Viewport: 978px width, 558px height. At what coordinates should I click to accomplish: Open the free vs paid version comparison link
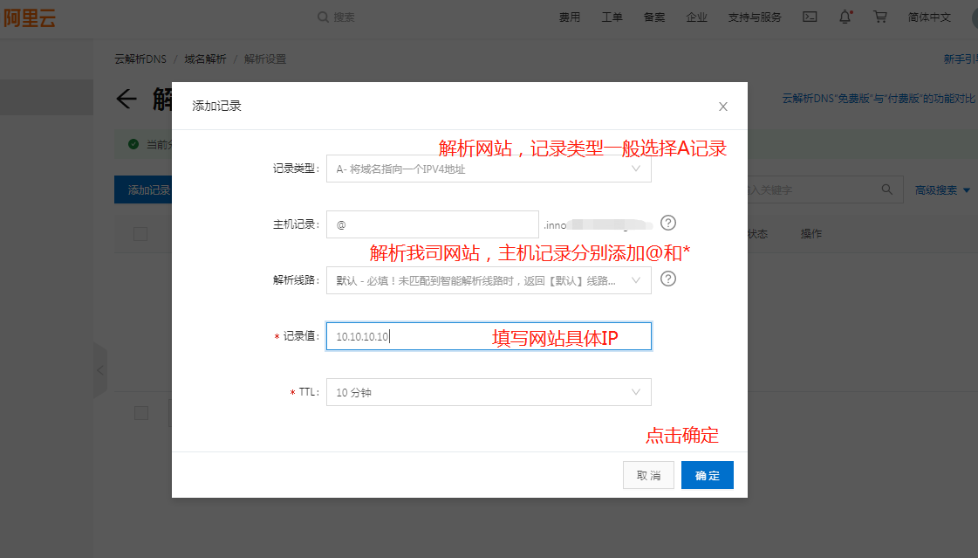point(879,99)
